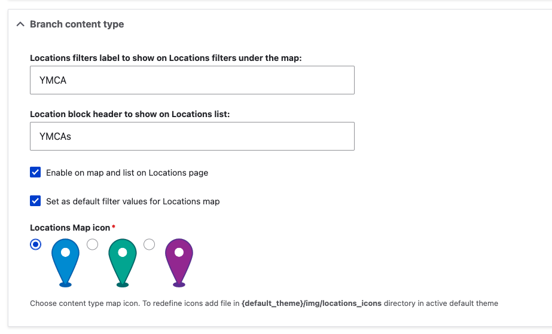Uncheck Enable on map and list checkbox
This screenshot has width=552, height=334.
[35, 172]
